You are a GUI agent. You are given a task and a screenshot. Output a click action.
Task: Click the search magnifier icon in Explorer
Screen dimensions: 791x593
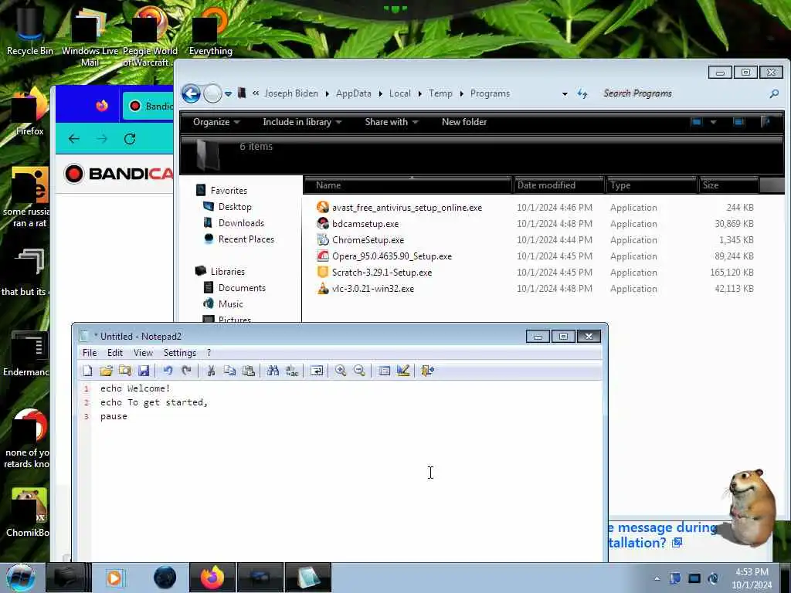coord(774,93)
